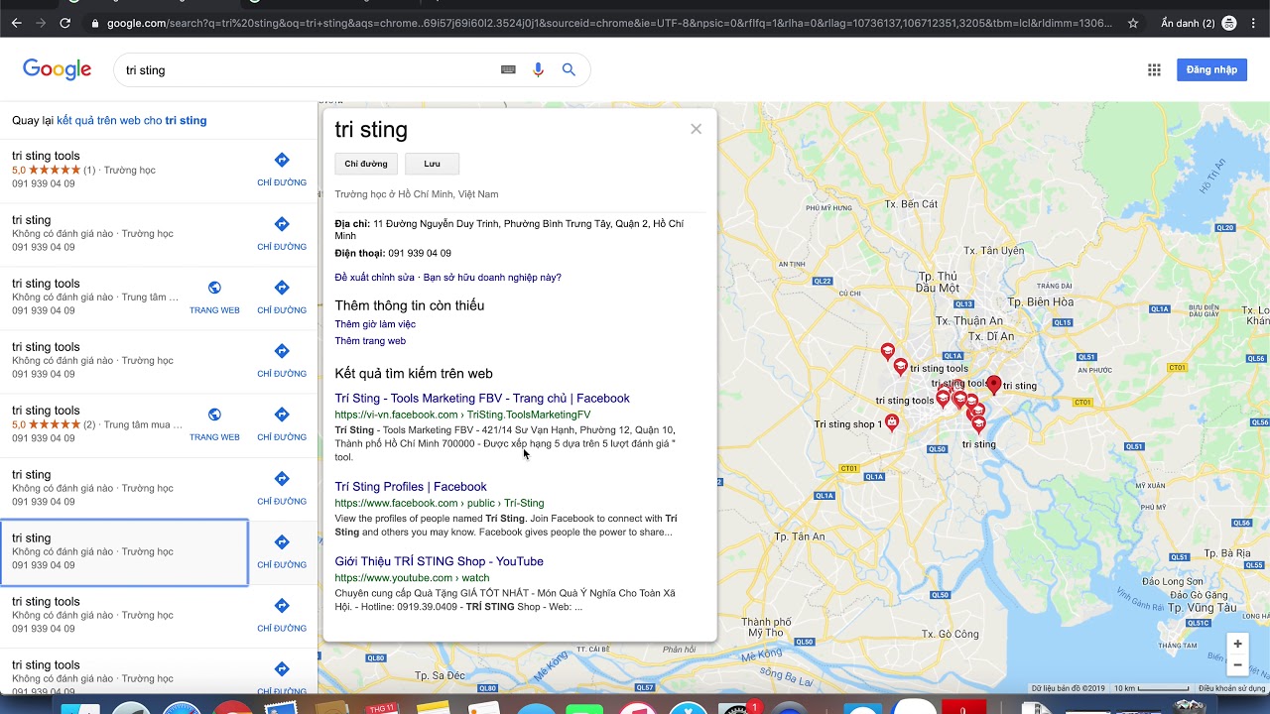Open the on-screen keyboard input tool
The width and height of the screenshot is (1270, 714).
(x=508, y=69)
